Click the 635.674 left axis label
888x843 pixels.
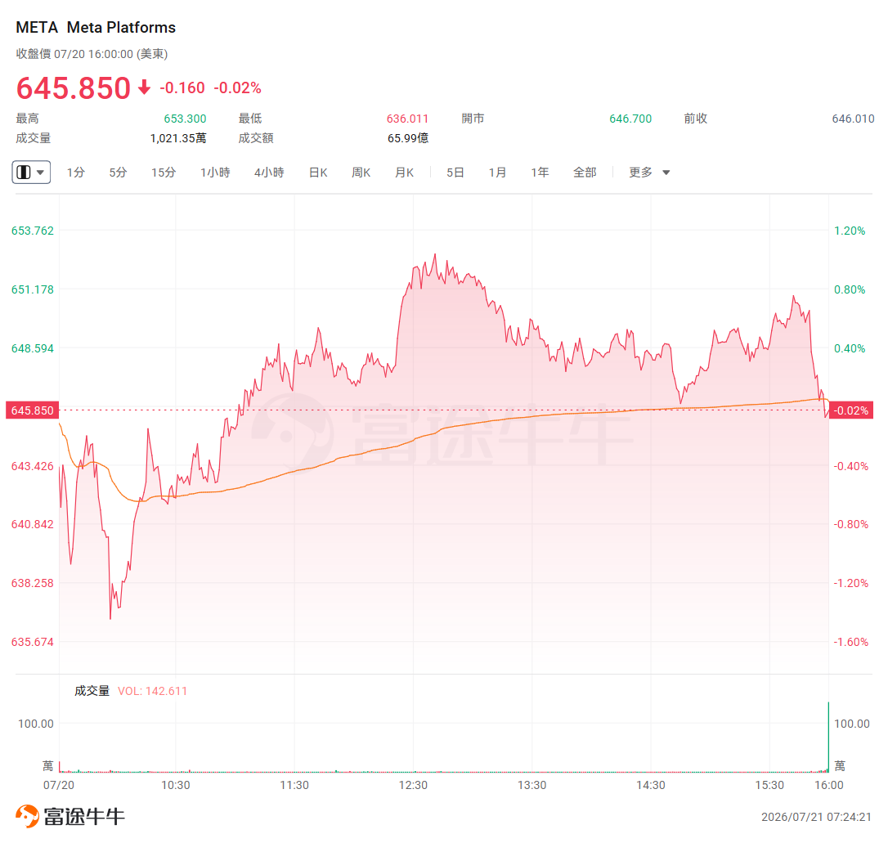[x=32, y=642]
